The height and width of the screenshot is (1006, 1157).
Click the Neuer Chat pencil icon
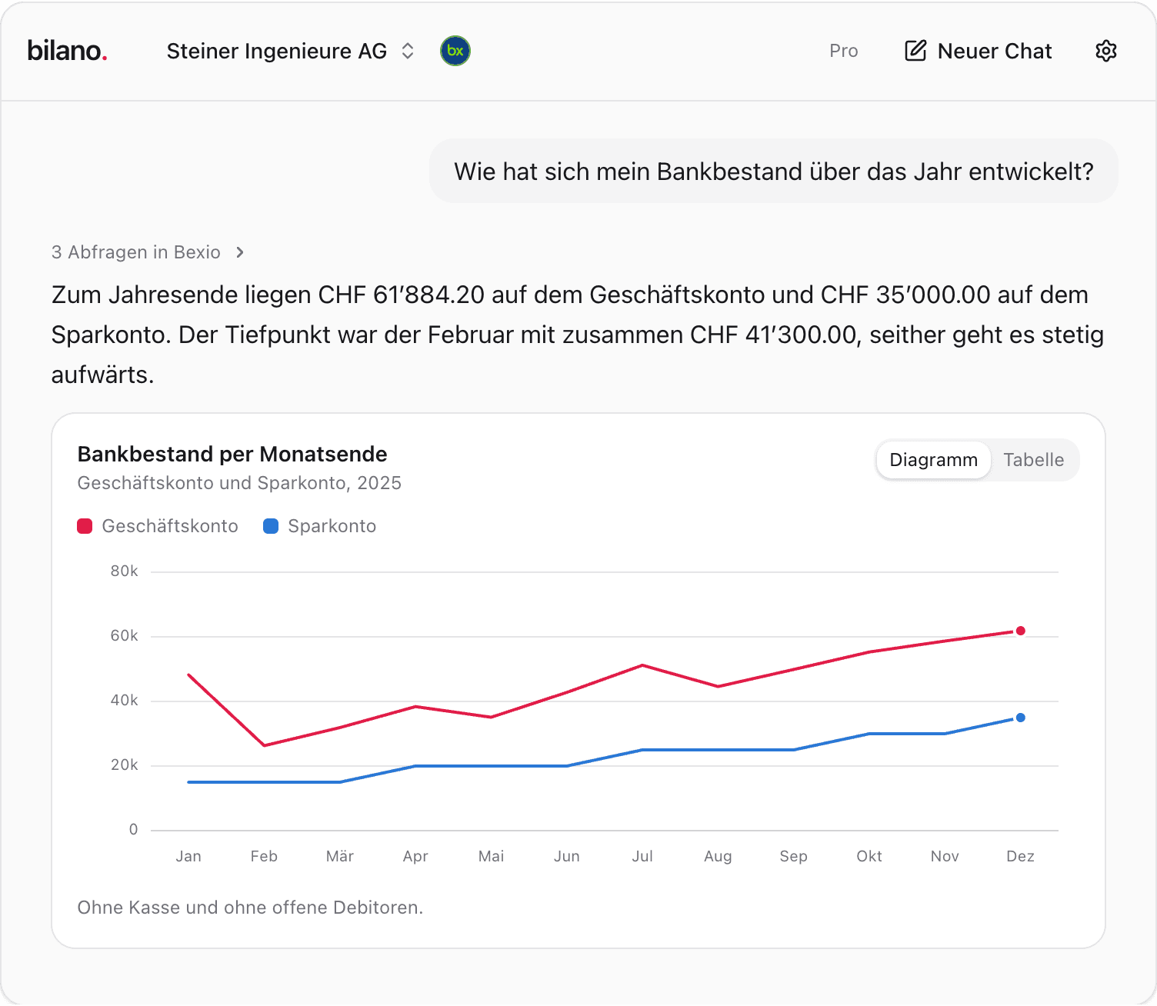[x=915, y=51]
